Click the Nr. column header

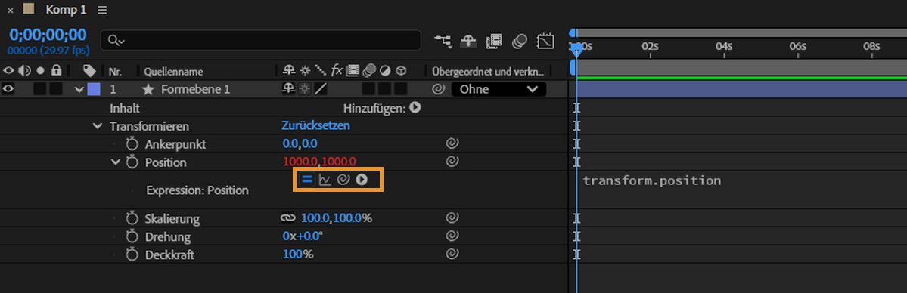point(114,72)
